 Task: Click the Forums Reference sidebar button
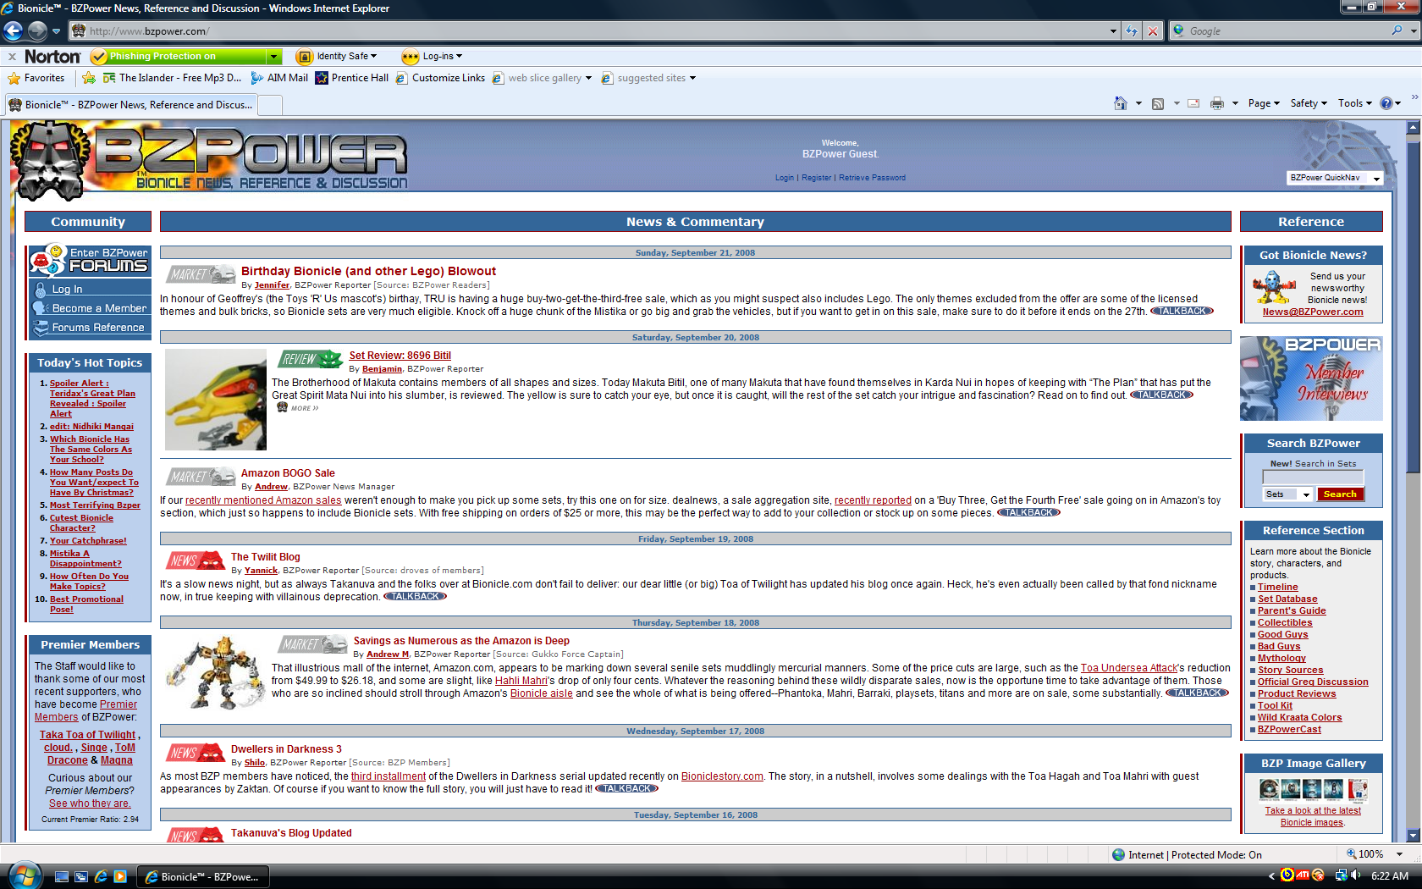point(90,327)
